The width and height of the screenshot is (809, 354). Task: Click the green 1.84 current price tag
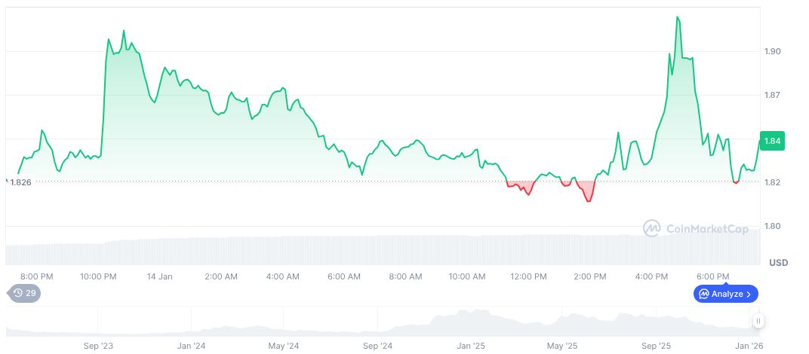pyautogui.click(x=772, y=141)
